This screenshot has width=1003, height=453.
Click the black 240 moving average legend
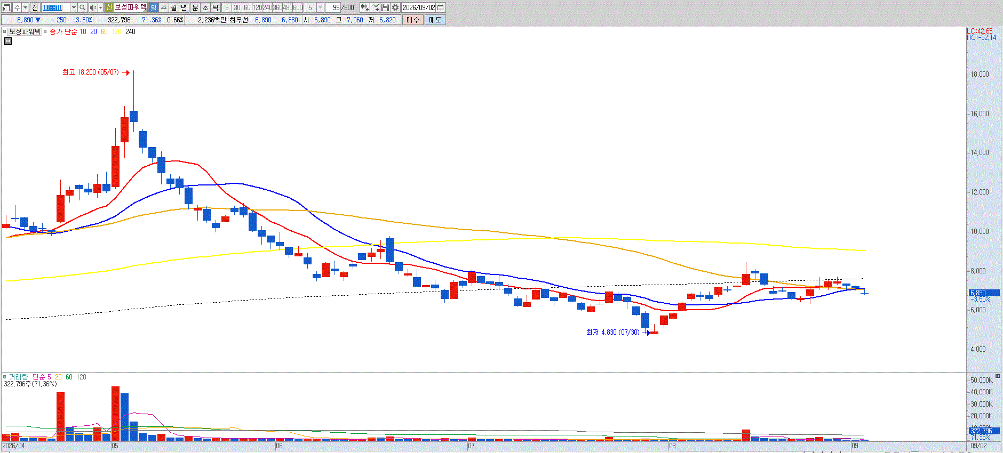pyautogui.click(x=130, y=31)
